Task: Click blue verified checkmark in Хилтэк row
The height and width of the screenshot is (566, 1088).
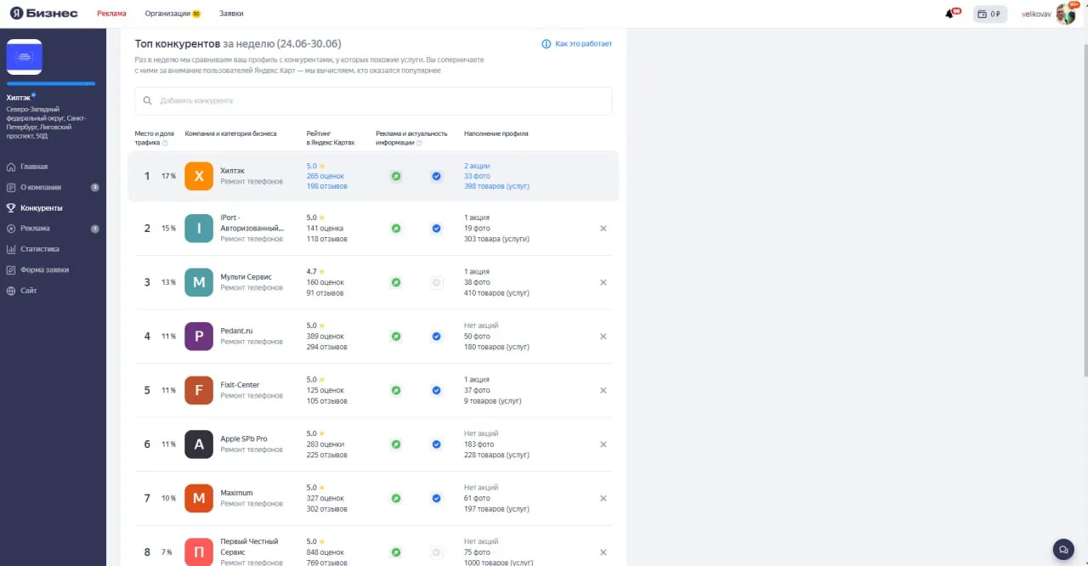Action: click(x=436, y=176)
